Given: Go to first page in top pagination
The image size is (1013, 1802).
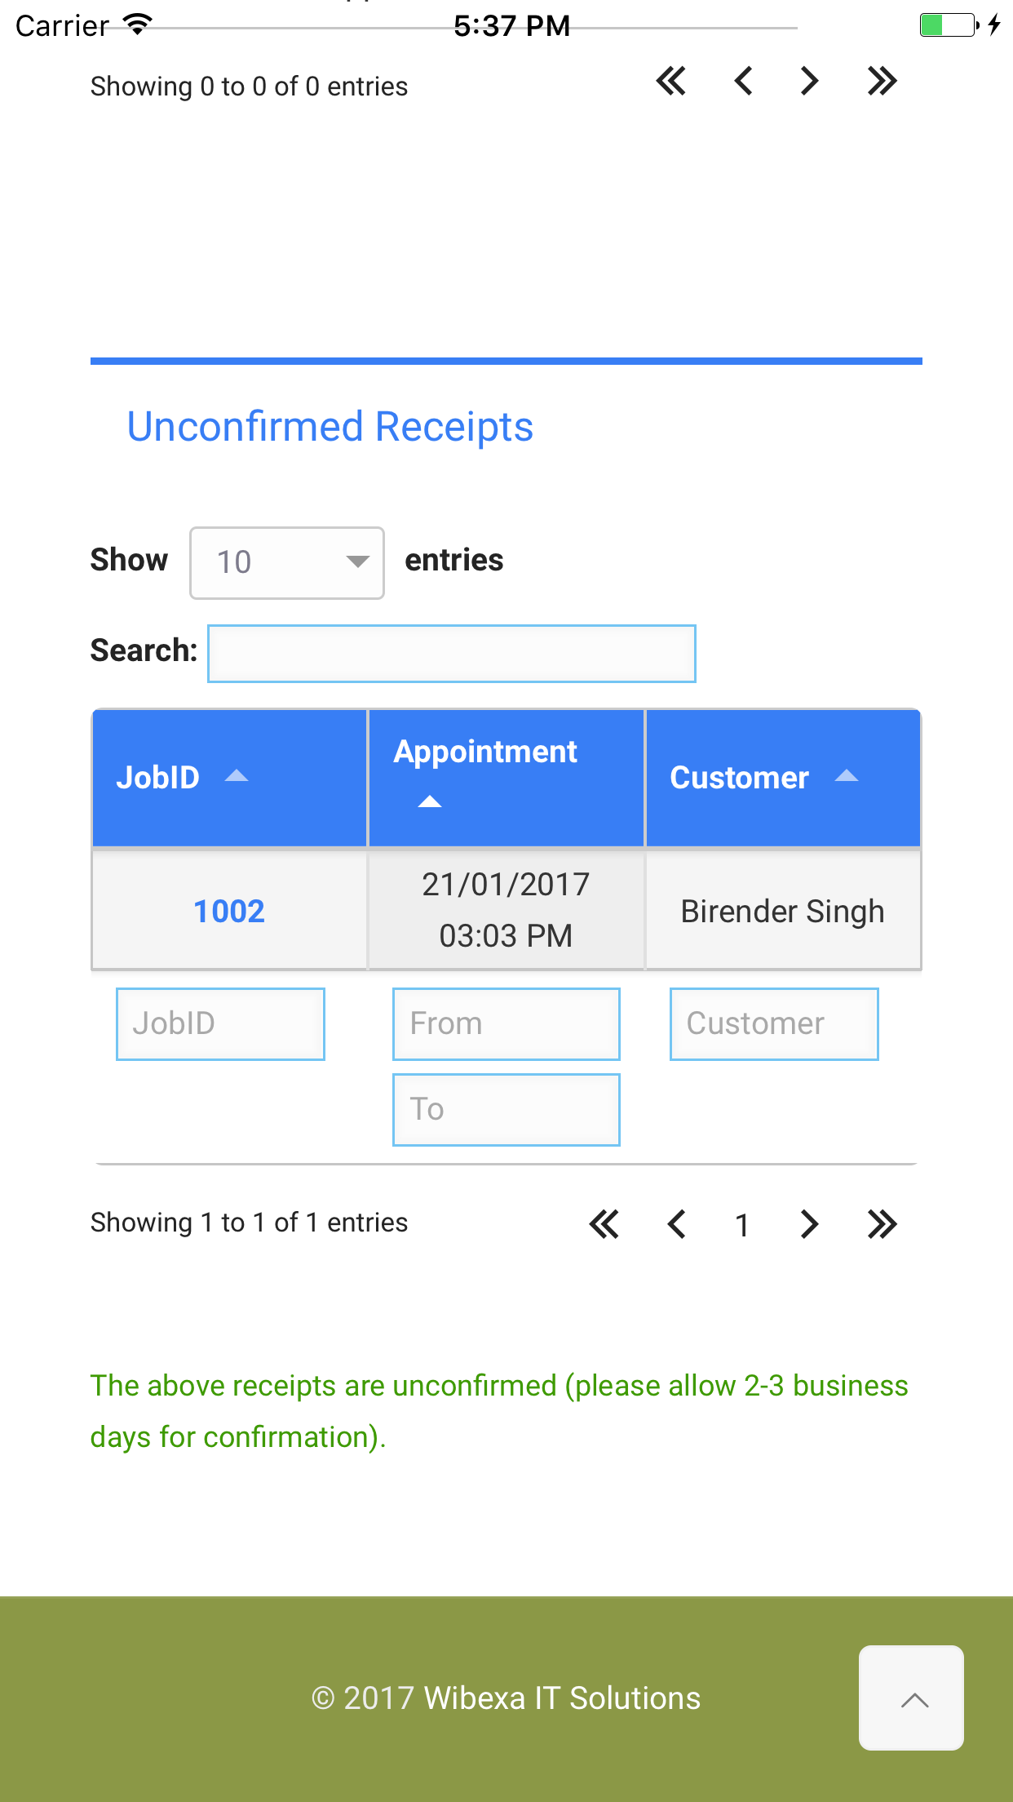Looking at the screenshot, I should point(670,81).
